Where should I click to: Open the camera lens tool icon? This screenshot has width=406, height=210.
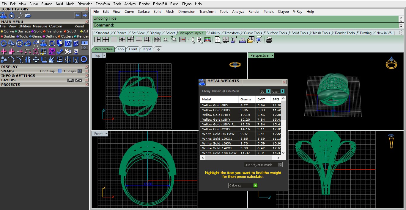point(191,39)
